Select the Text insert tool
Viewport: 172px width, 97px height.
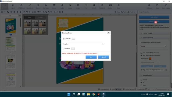coord(86,6)
